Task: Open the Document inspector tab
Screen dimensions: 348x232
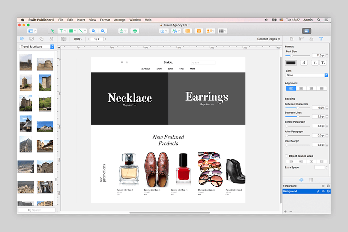Action: pos(291,39)
